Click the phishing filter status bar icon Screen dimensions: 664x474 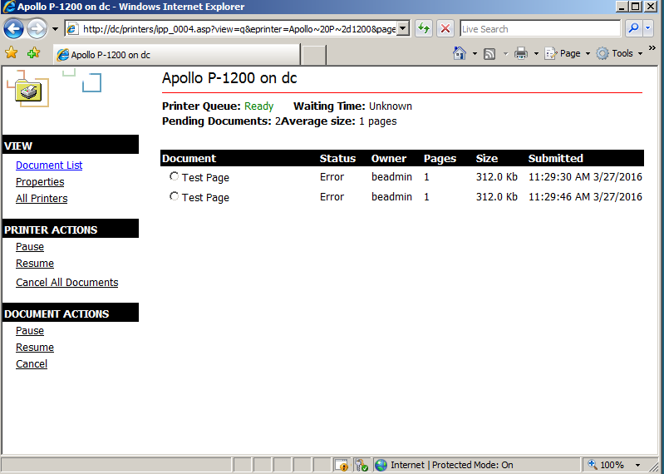(362, 465)
